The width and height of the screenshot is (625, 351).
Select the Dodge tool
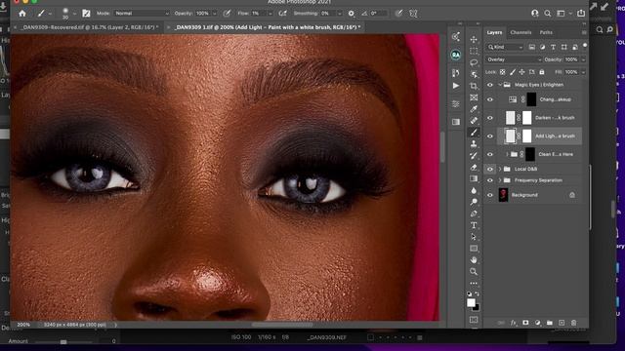pos(474,202)
